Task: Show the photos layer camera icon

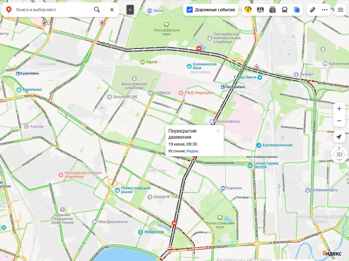Action: point(273,10)
